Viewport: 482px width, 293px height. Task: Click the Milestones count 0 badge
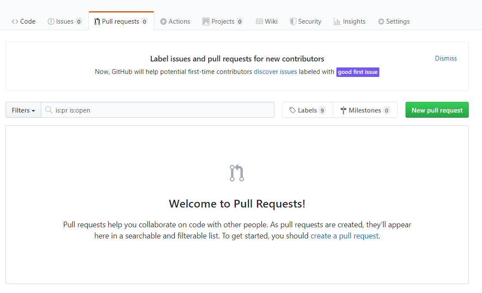coord(386,110)
